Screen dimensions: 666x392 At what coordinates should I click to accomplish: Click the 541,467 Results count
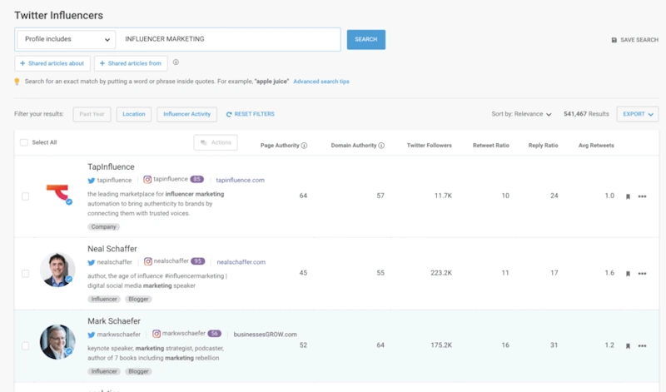(586, 114)
